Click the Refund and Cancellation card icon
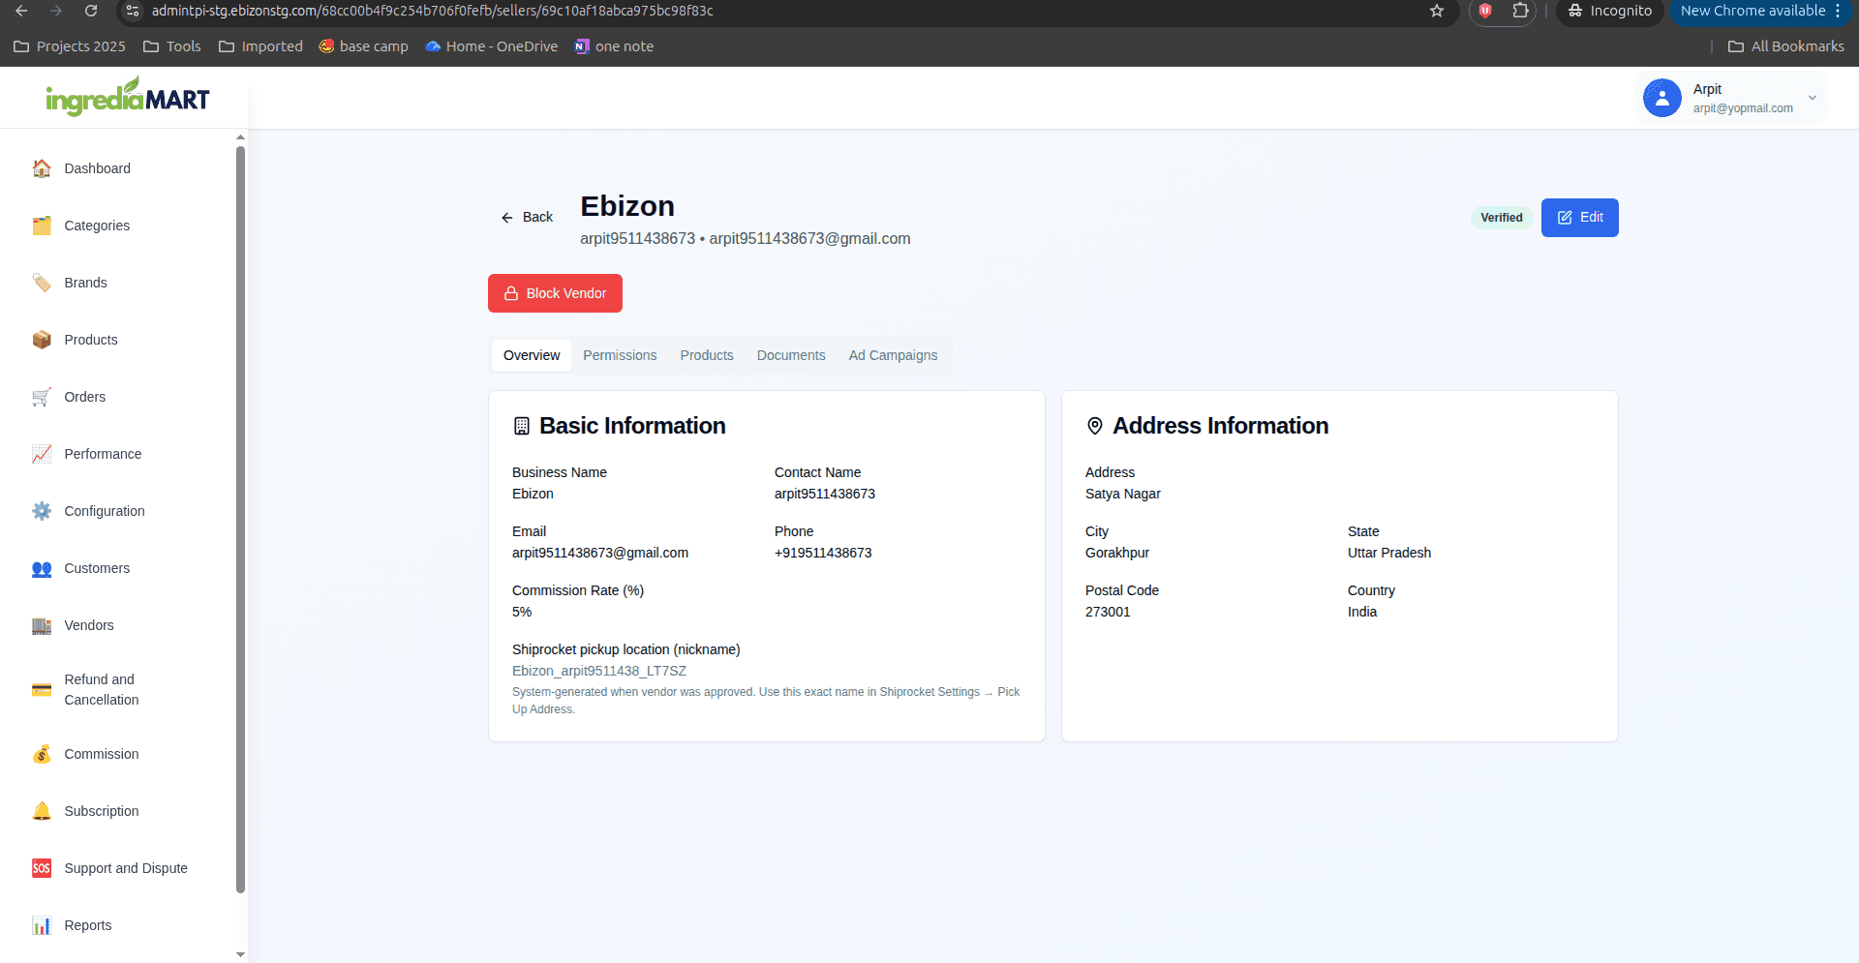This screenshot has width=1859, height=963. (42, 690)
